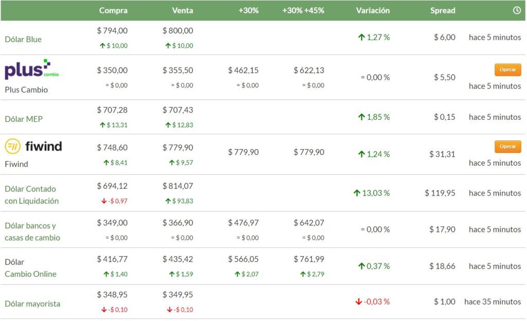Click the Spread column header
Image resolution: width=527 pixels, height=321 pixels.
tap(443, 10)
